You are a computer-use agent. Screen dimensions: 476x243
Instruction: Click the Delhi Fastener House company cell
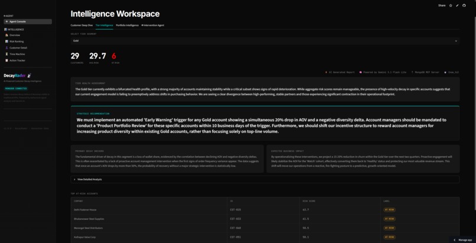click(x=85, y=210)
